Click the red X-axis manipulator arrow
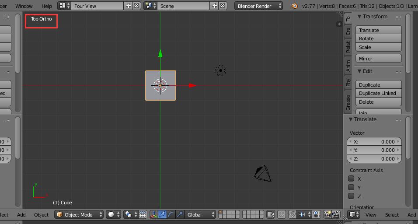Screen dimensions: 418x224 pyautogui.click(x=193, y=86)
